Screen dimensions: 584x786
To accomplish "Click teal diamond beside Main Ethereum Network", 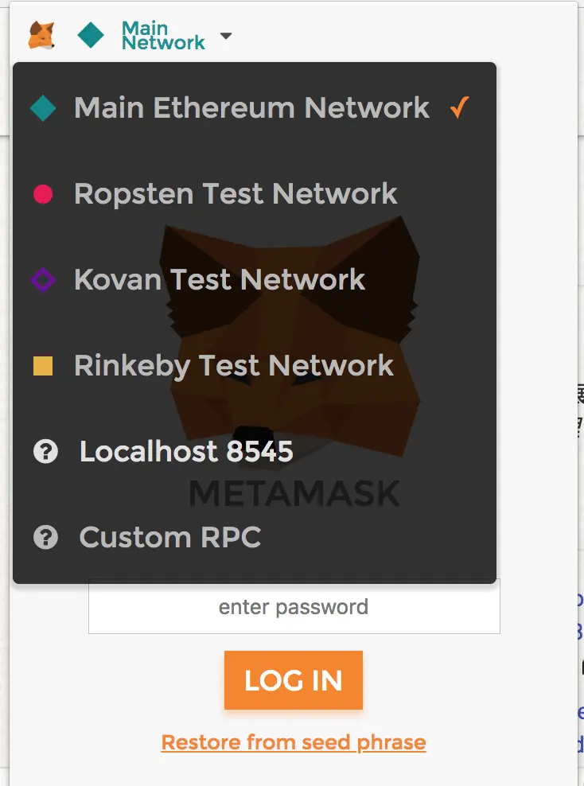I will [x=43, y=108].
